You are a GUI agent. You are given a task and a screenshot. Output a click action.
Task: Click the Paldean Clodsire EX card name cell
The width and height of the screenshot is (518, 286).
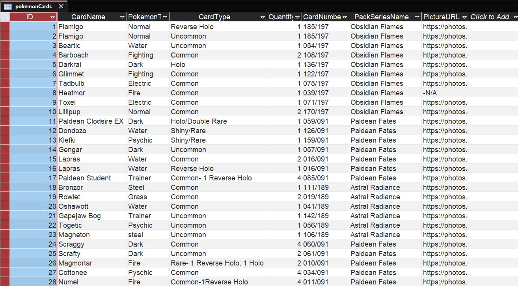click(x=91, y=121)
